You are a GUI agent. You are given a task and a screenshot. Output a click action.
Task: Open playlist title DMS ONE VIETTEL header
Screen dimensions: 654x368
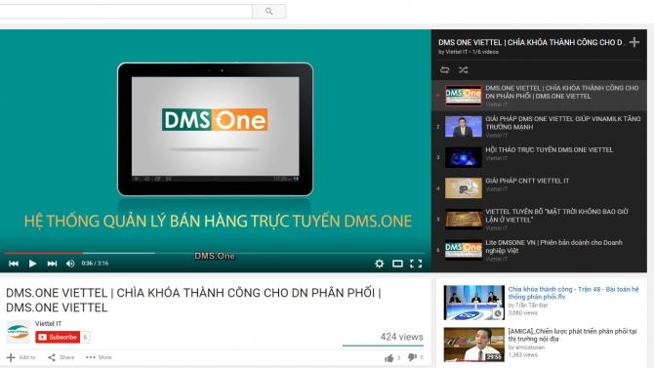pyautogui.click(x=532, y=42)
